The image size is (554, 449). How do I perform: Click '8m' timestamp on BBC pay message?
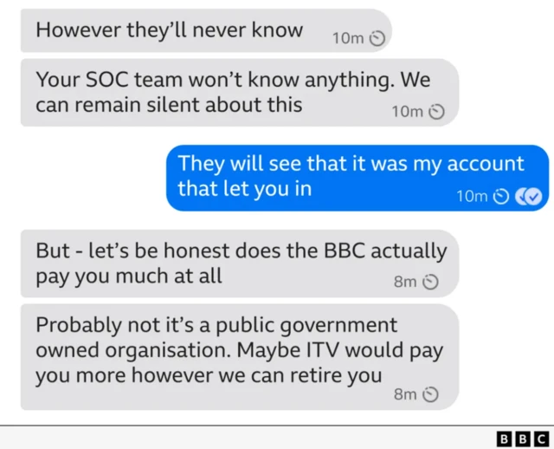406,282
